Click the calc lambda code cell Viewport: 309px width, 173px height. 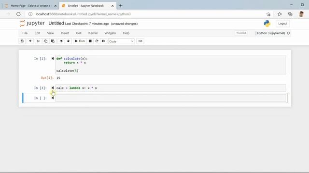(170, 88)
